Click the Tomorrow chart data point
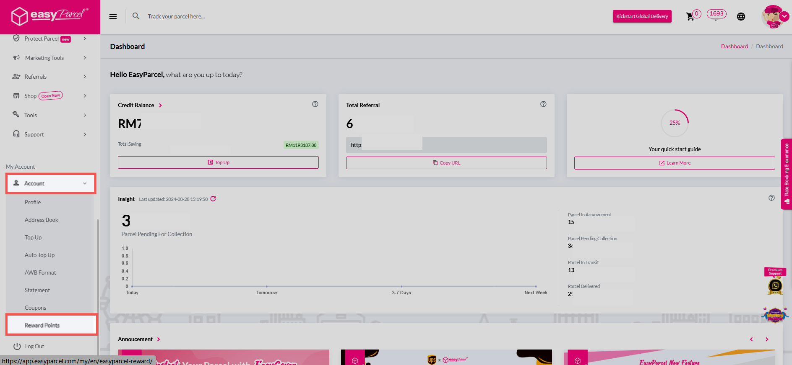The image size is (792, 365). 267,286
